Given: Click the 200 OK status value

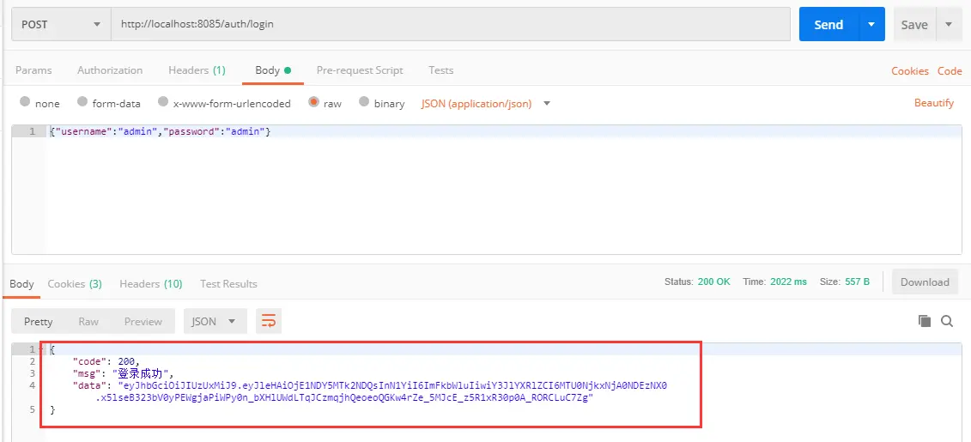Looking at the screenshot, I should coord(714,282).
